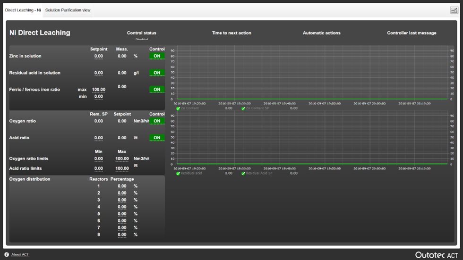Edit the Oxygen ratio limits Max value
The height and width of the screenshot is (260, 463).
122,159
